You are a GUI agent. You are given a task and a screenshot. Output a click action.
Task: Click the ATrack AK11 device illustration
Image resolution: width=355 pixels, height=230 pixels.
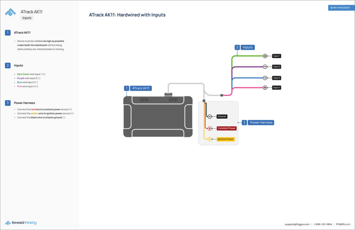(158, 116)
